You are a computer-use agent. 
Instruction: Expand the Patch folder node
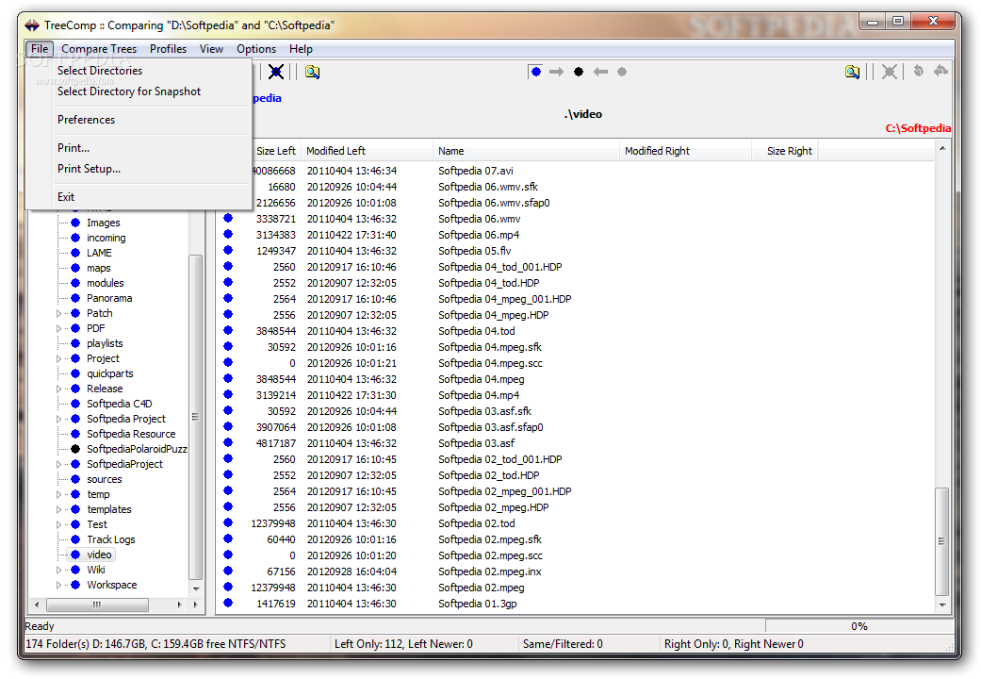click(59, 313)
